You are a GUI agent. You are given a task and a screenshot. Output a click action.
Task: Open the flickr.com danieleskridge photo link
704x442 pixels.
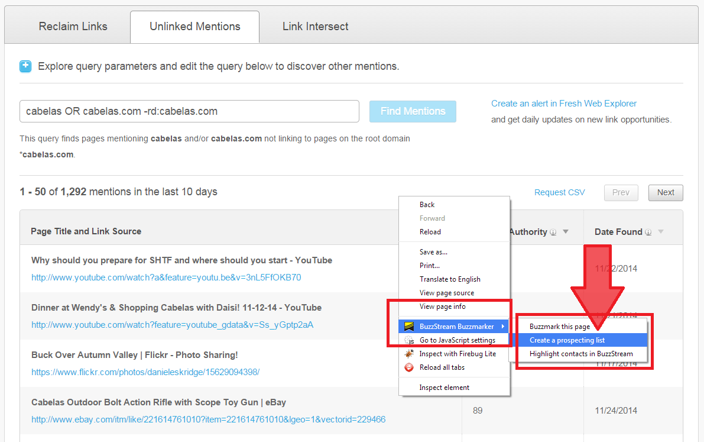(x=145, y=372)
